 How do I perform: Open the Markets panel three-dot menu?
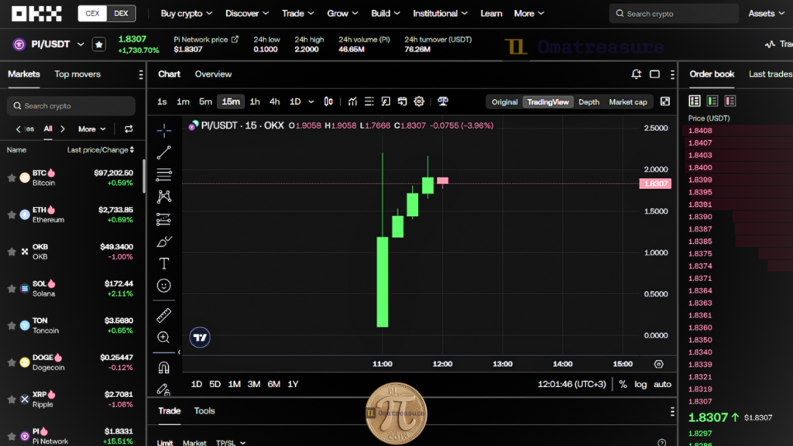141,75
